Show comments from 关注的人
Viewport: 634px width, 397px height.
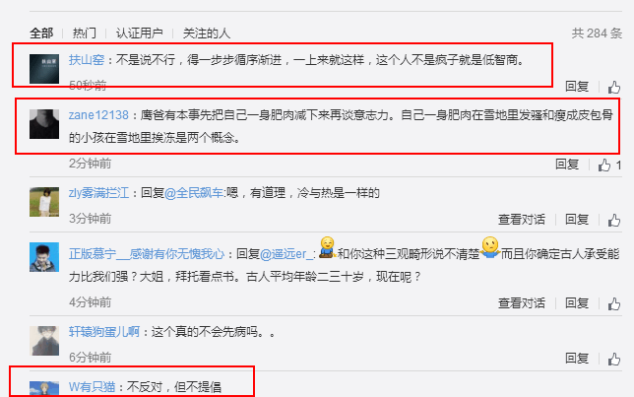coord(207,33)
